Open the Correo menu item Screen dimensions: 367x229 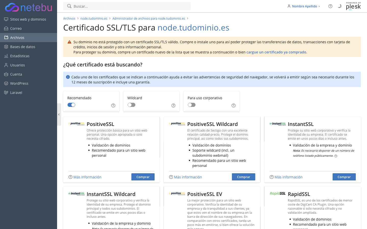point(29,28)
